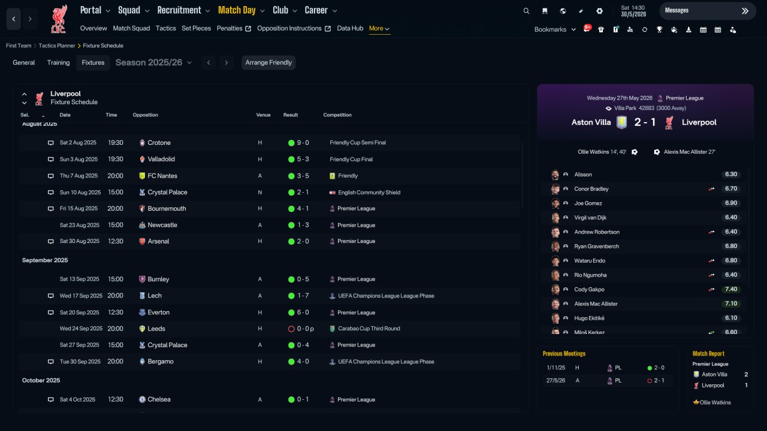The width and height of the screenshot is (767, 431).
Task: Sort by the Opposition column header
Action: pos(146,115)
